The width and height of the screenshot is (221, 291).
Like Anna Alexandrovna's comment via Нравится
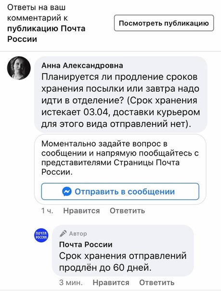[x=81, y=211]
